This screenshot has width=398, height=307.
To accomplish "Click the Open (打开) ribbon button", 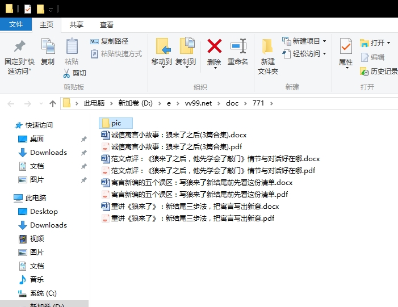I will click(375, 43).
